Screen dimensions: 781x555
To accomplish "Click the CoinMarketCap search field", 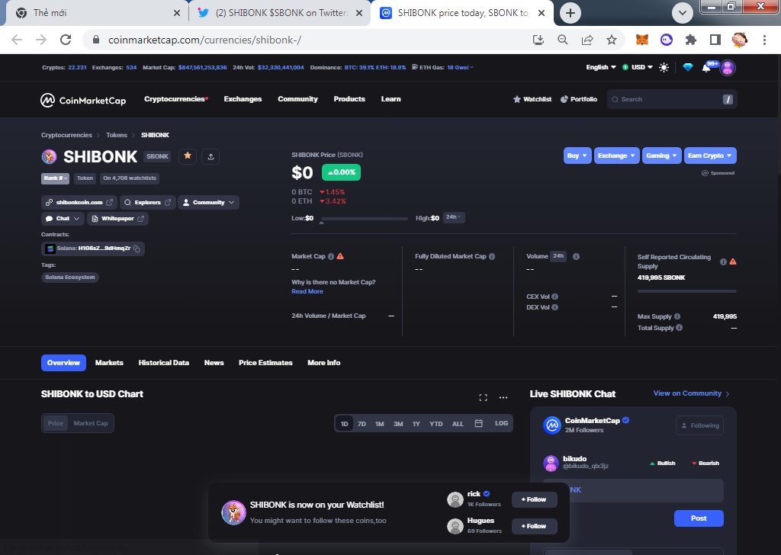I will click(x=672, y=100).
